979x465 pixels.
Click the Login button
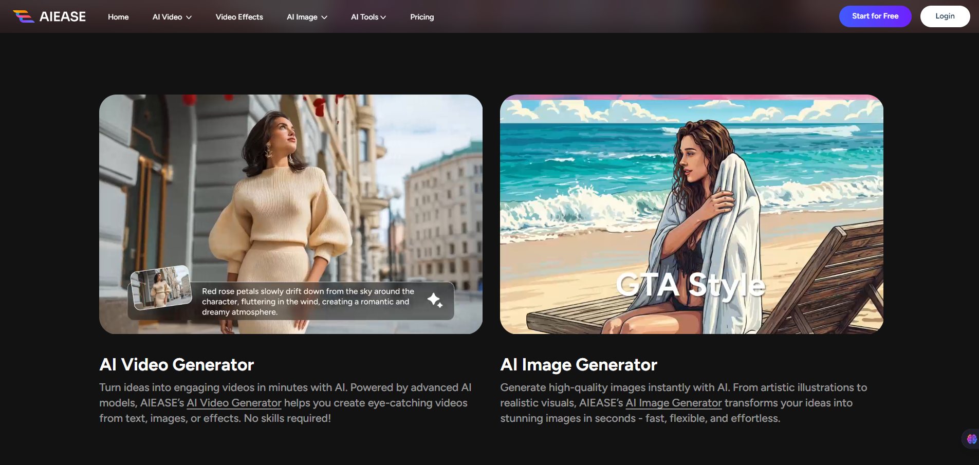(945, 16)
